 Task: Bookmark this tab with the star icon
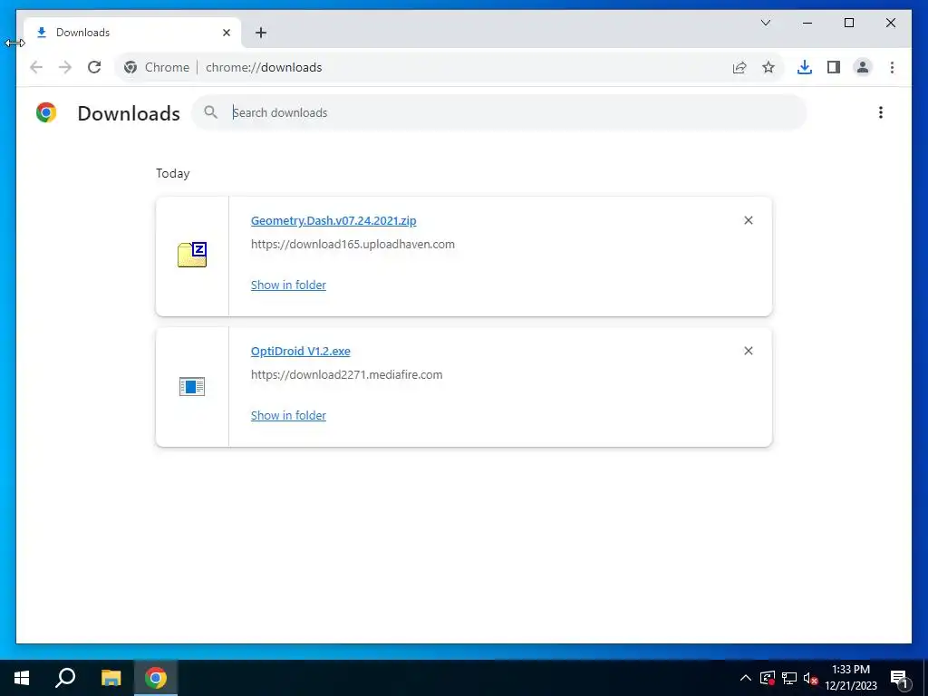(768, 67)
